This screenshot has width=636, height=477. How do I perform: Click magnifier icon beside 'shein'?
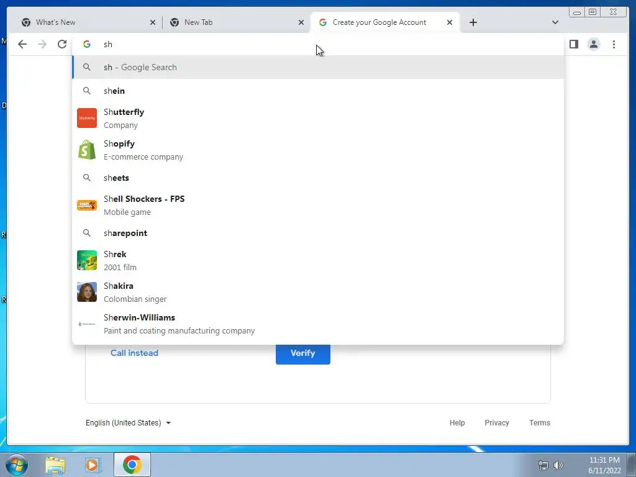click(87, 91)
